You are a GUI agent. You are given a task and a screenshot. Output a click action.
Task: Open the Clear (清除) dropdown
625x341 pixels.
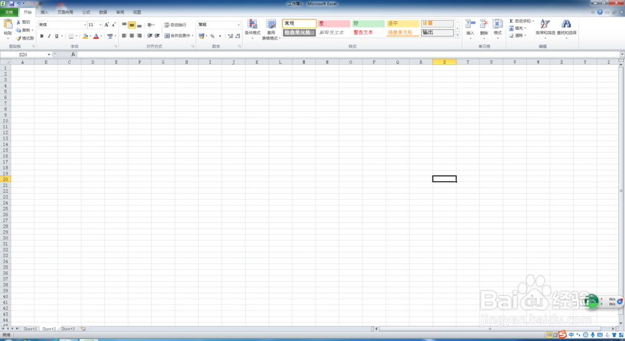(517, 36)
